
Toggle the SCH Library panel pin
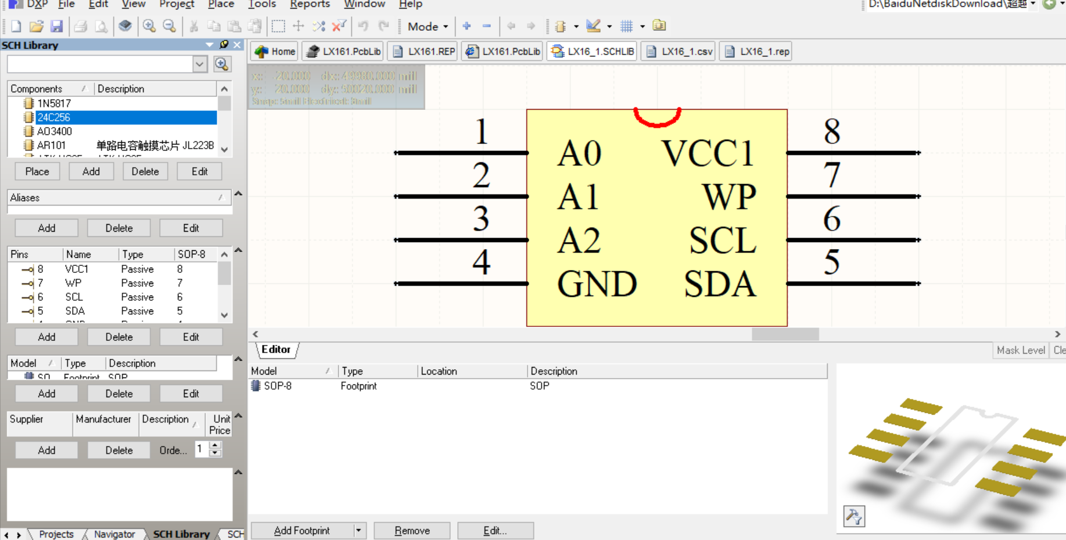point(224,45)
